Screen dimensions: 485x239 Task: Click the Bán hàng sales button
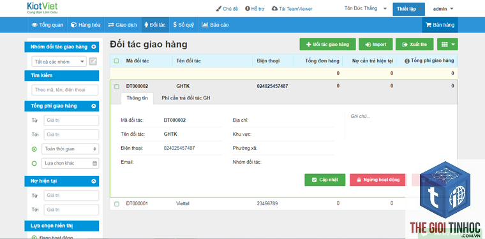(440, 25)
